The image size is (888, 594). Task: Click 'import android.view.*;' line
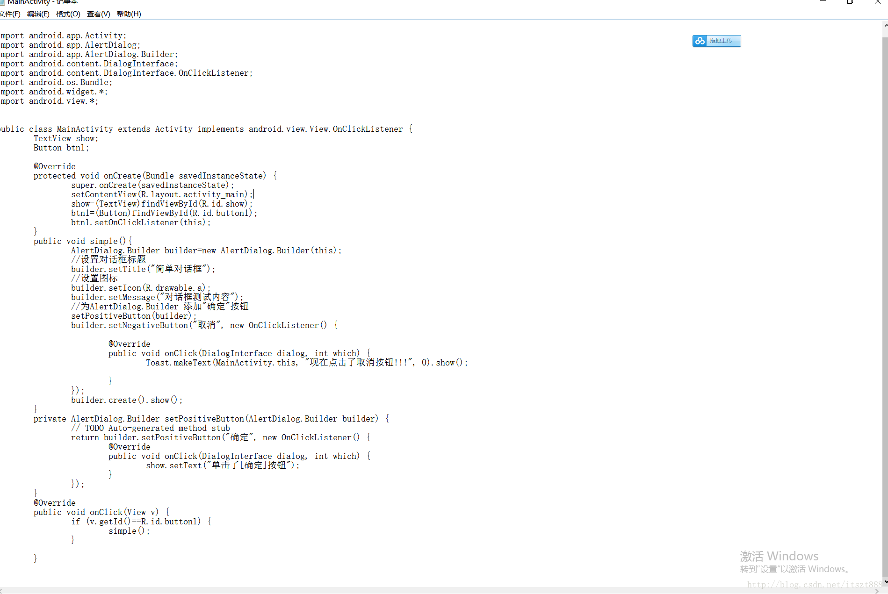pos(50,101)
